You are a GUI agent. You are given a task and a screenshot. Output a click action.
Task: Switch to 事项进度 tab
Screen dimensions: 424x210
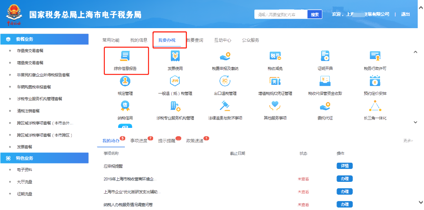(x=139, y=141)
